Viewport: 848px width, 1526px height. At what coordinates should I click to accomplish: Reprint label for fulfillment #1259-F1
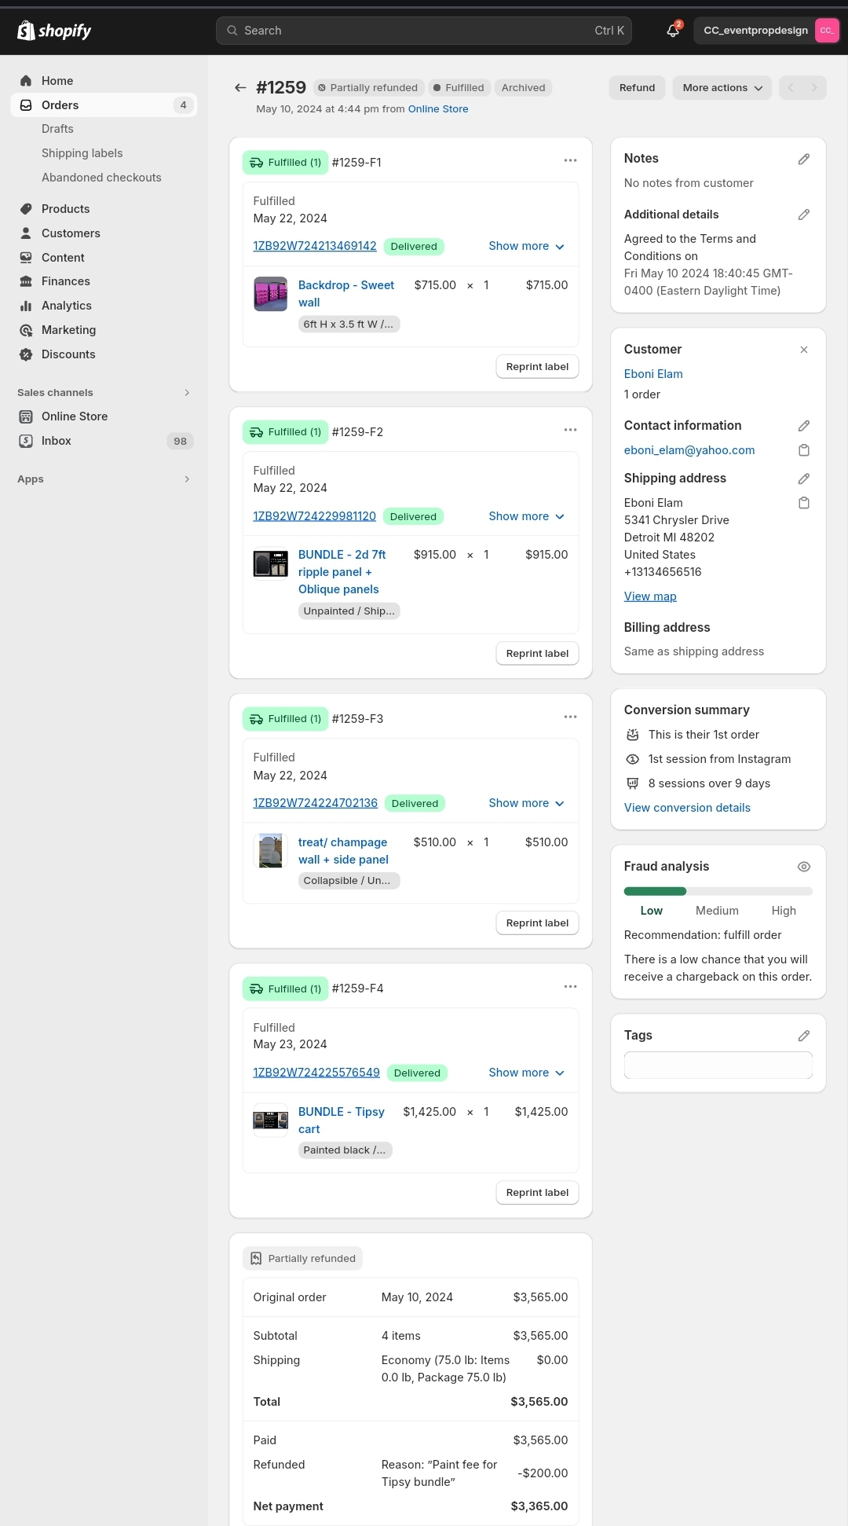[x=537, y=367]
